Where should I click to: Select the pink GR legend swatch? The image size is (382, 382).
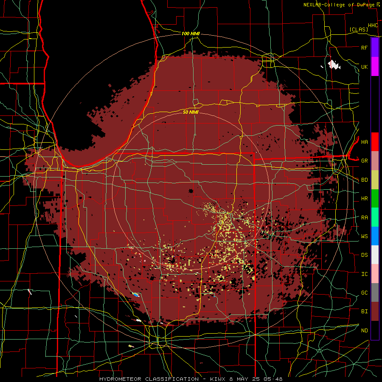click(375, 161)
